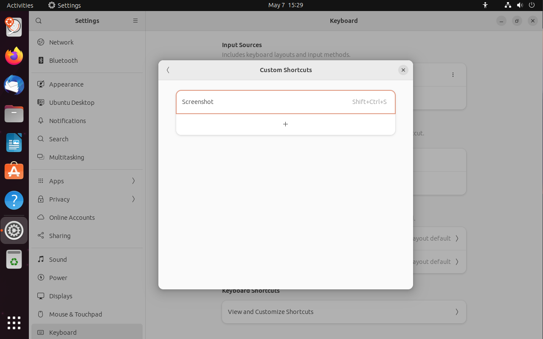Open Files from the dock
Image resolution: width=543 pixels, height=339 pixels.
(x=14, y=114)
